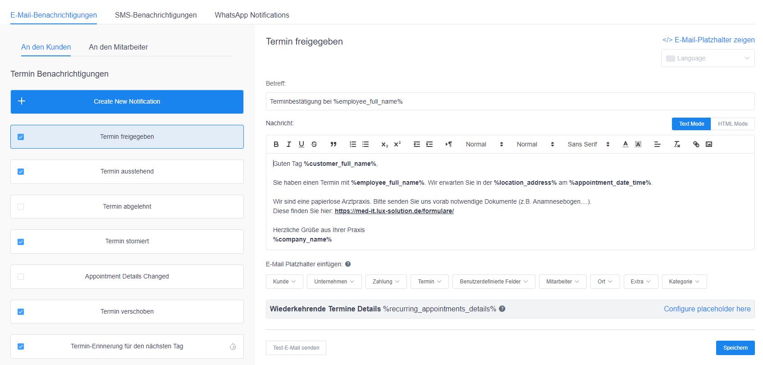Uncheck the Termin ausstehend checkbox

(21, 172)
